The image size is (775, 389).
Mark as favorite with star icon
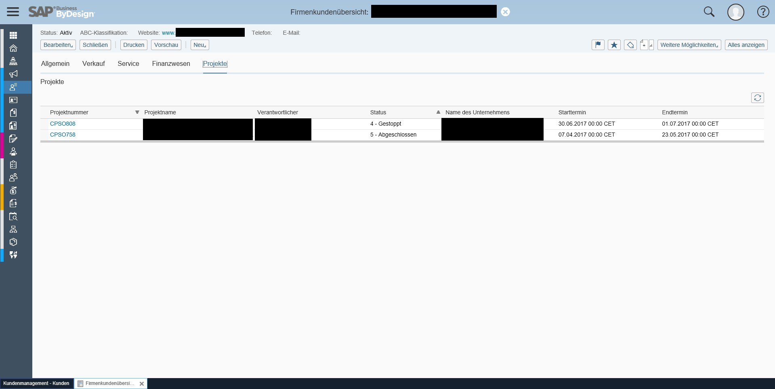click(x=614, y=45)
